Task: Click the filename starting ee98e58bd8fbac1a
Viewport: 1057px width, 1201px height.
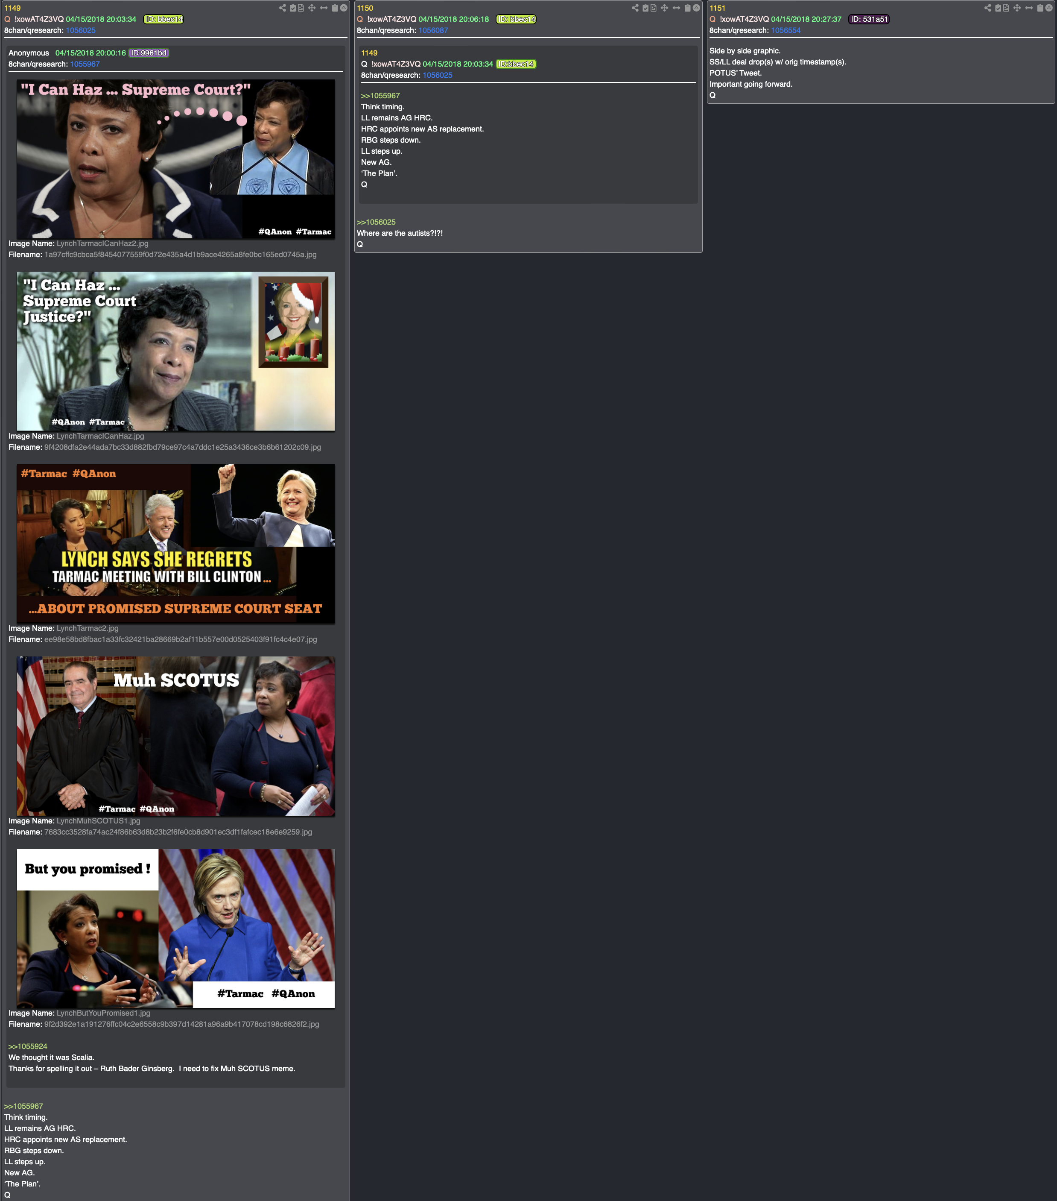Action: pyautogui.click(x=181, y=639)
